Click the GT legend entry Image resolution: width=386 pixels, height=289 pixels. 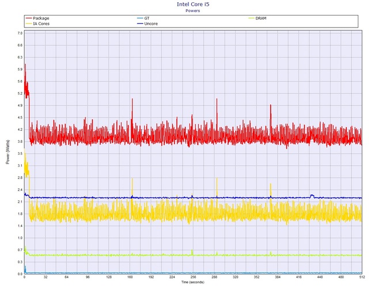[143, 18]
